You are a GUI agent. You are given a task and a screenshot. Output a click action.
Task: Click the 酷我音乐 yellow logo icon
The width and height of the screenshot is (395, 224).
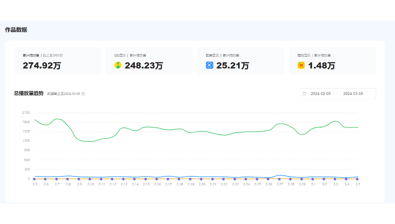(x=301, y=65)
